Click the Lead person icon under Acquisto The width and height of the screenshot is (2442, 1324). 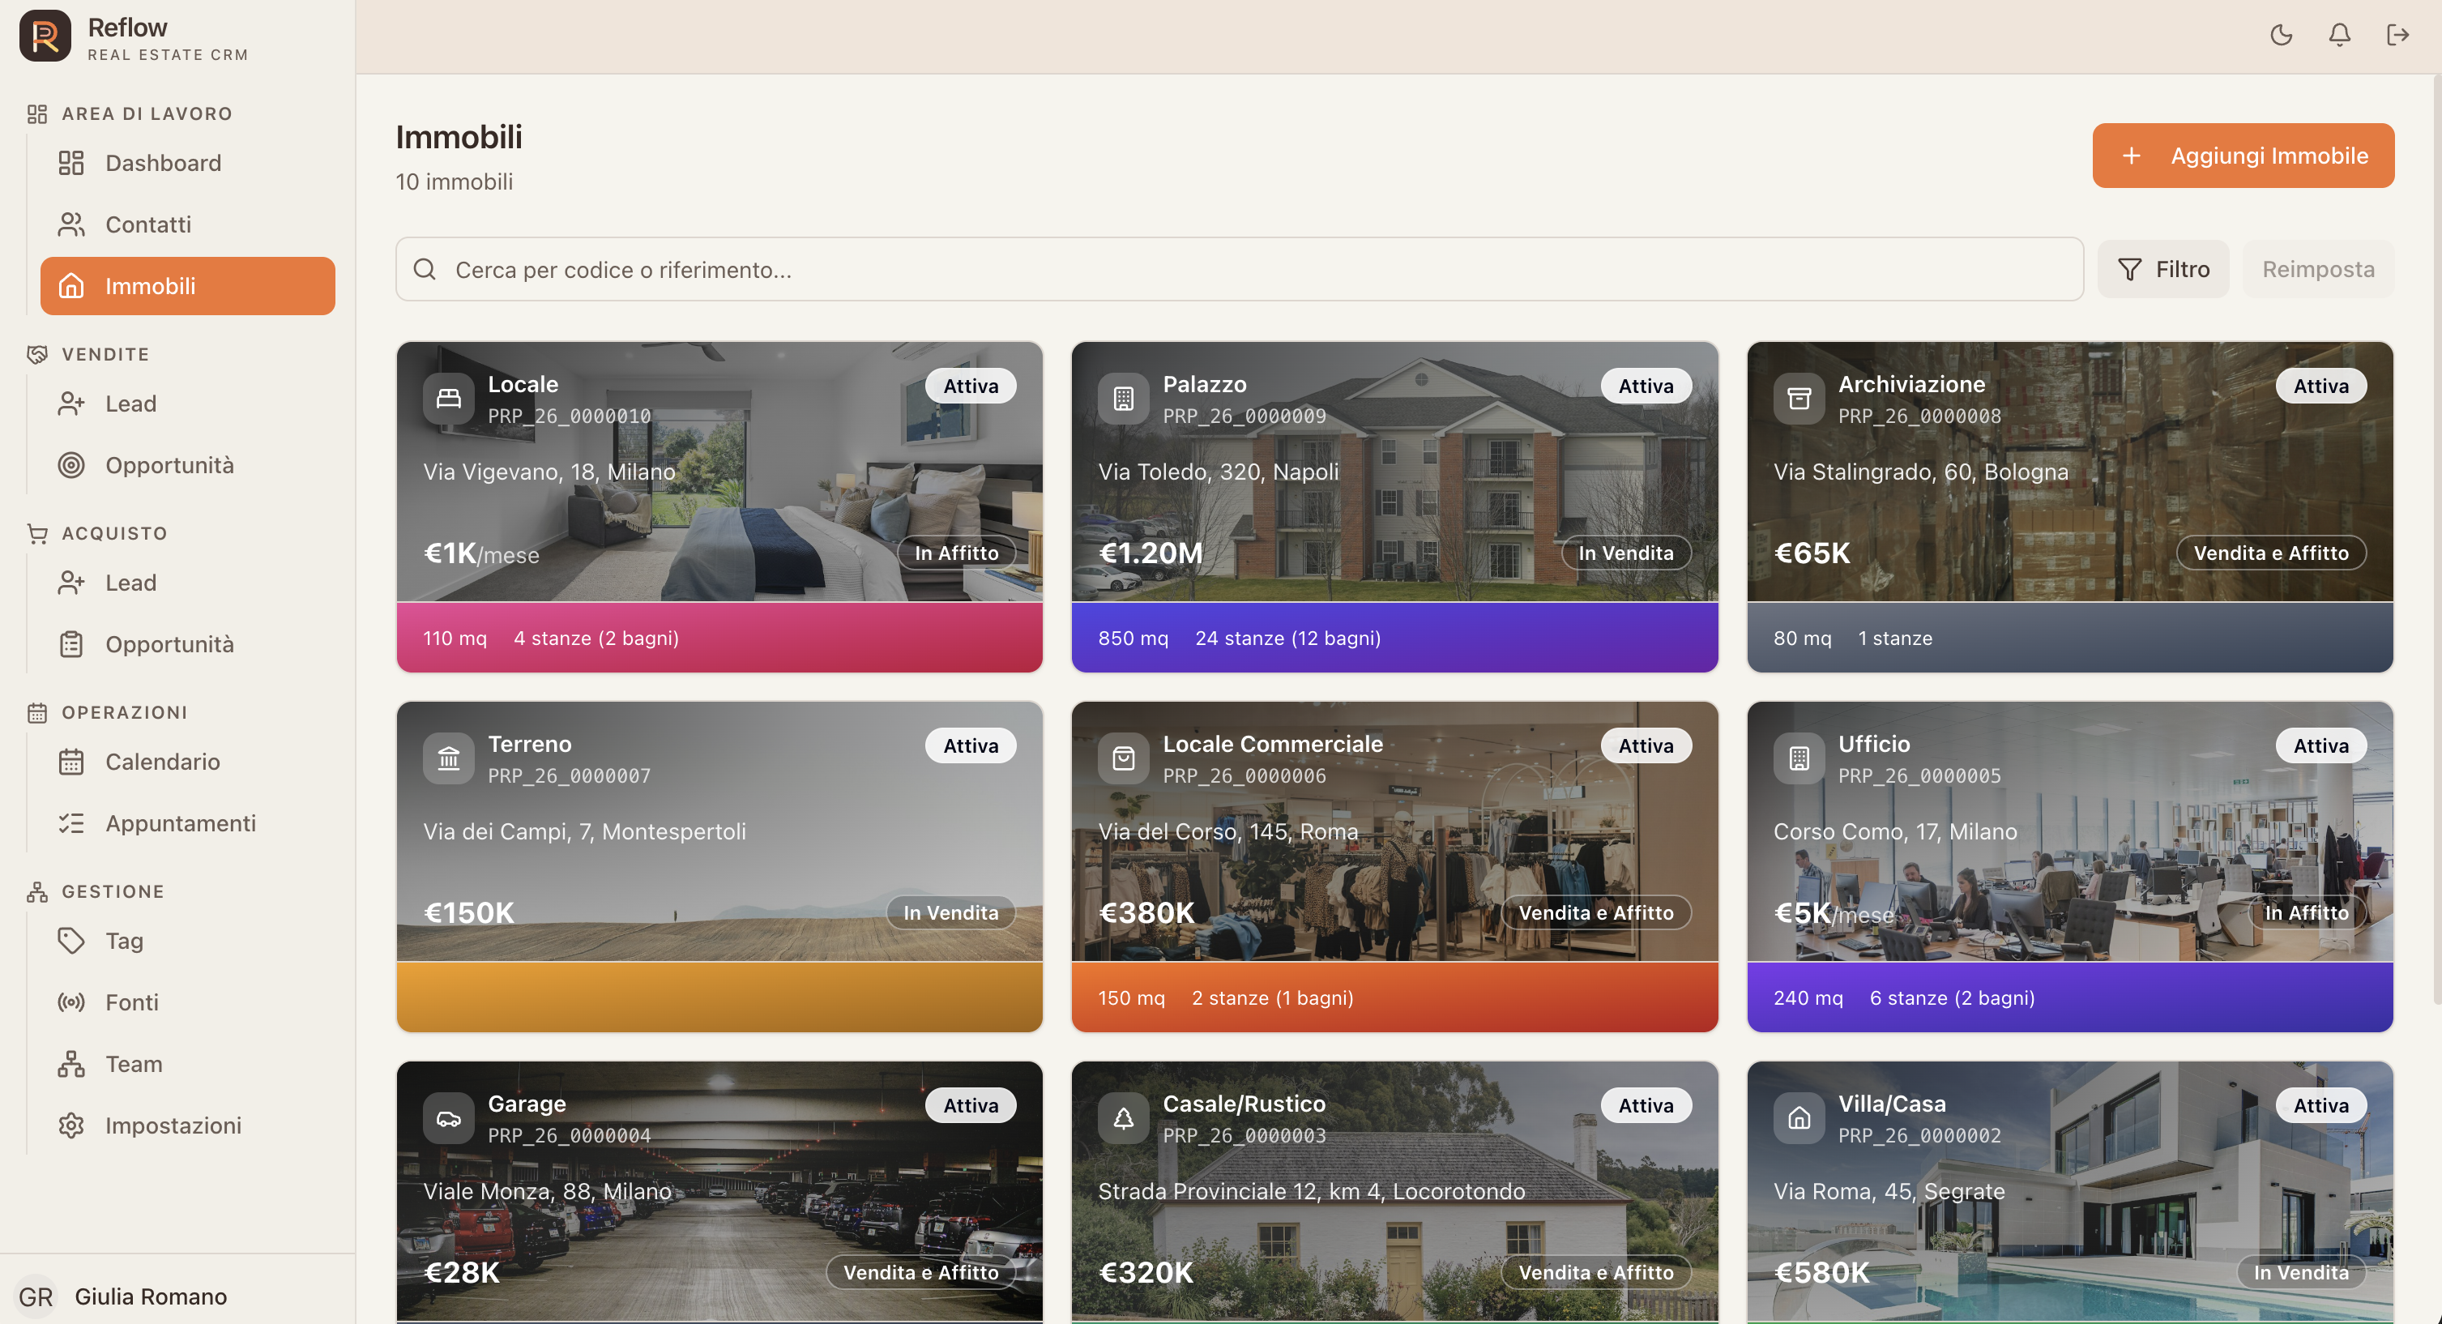(71, 583)
